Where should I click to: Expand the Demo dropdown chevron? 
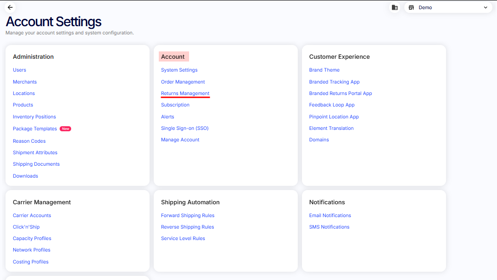[486, 7]
